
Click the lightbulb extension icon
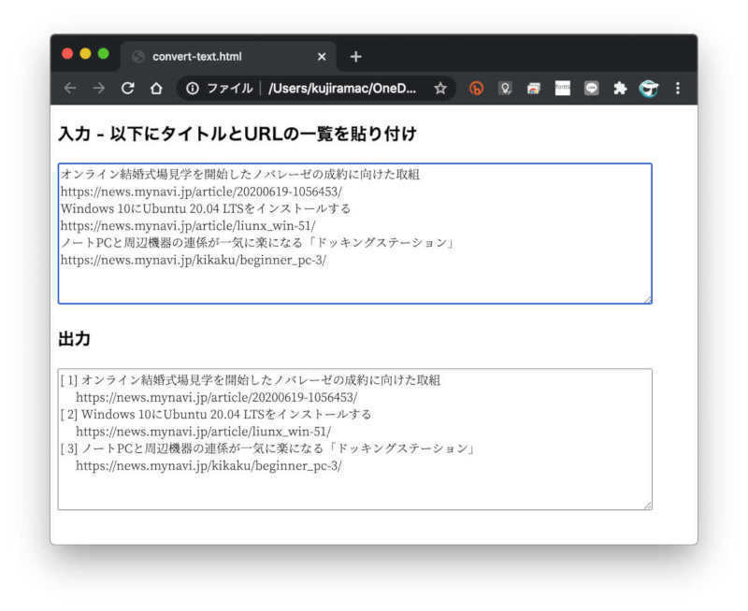[x=505, y=88]
